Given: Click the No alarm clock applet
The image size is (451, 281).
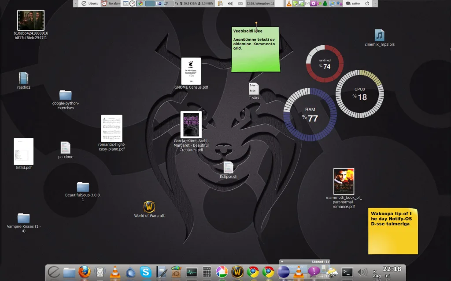Looking at the screenshot, I should pos(111,4).
